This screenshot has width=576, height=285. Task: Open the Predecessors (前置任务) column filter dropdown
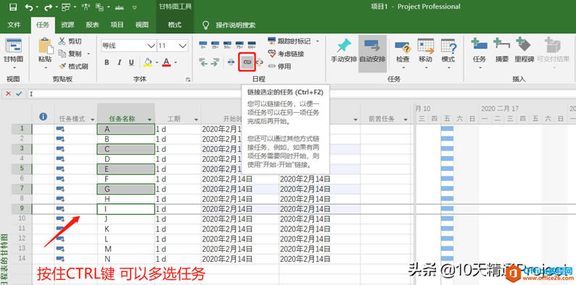pos(406,119)
